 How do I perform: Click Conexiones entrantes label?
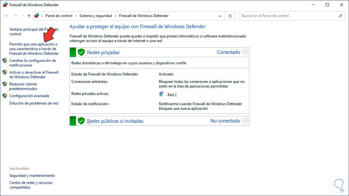(89, 82)
